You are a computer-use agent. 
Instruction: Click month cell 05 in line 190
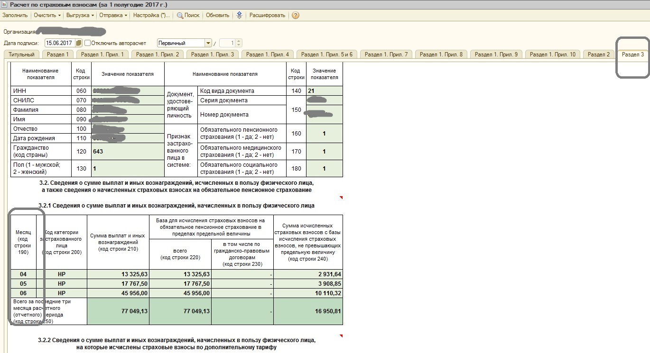(x=23, y=284)
